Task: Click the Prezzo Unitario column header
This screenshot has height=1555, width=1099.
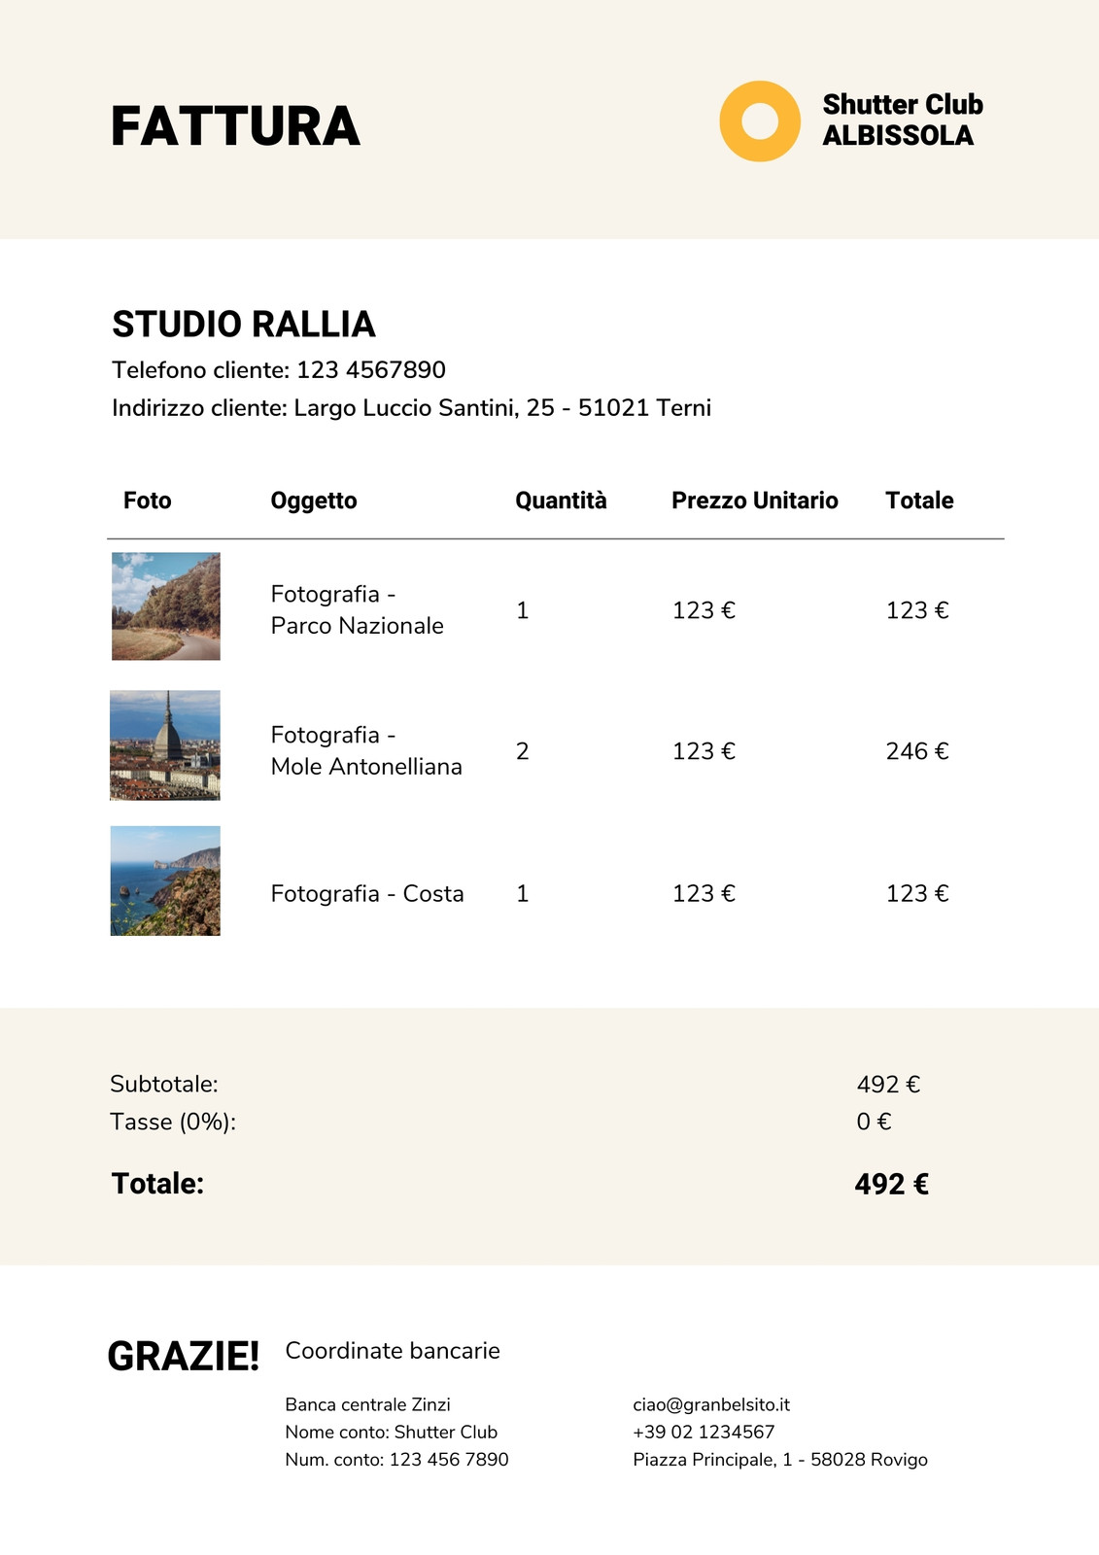Action: pos(755,501)
